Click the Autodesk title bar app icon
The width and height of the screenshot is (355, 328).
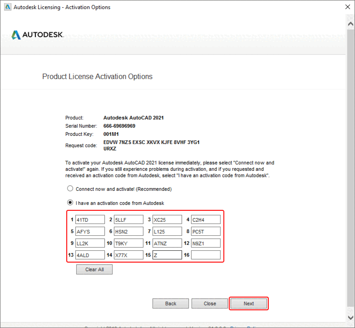tap(7, 7)
